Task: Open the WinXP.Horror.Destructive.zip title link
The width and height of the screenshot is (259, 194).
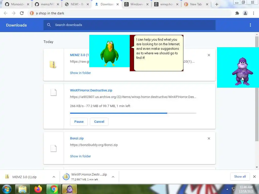Action: (x=91, y=90)
